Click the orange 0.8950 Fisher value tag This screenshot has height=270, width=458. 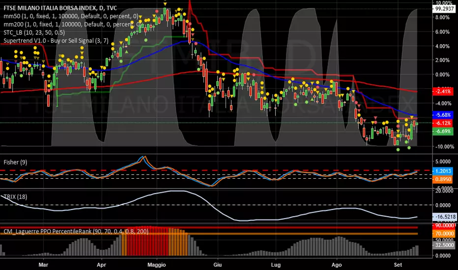[x=443, y=179]
